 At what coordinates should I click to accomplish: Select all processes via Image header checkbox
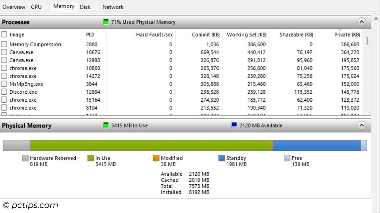pyautogui.click(x=4, y=34)
